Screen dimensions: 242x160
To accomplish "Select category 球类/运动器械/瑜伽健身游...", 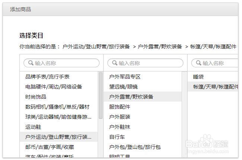I will pos(59,117).
